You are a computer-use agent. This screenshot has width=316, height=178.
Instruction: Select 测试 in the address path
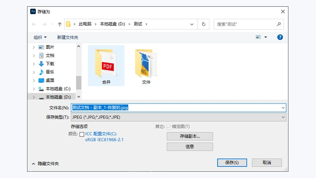click(138, 24)
